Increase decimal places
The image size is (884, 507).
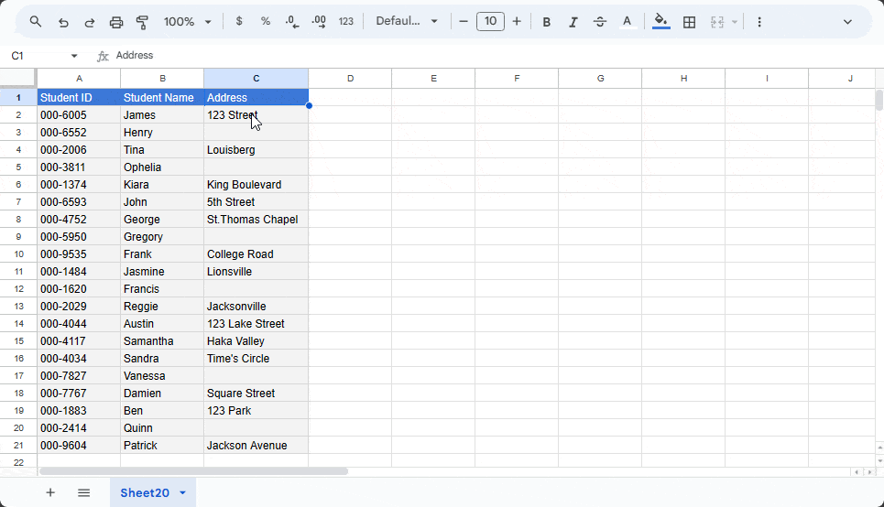(319, 22)
